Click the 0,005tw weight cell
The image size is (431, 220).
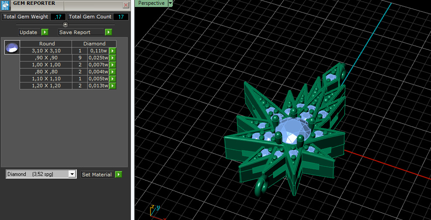point(98,79)
